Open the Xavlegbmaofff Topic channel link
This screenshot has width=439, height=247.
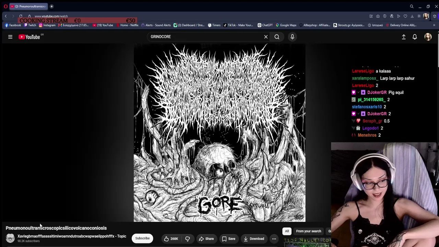click(x=72, y=236)
